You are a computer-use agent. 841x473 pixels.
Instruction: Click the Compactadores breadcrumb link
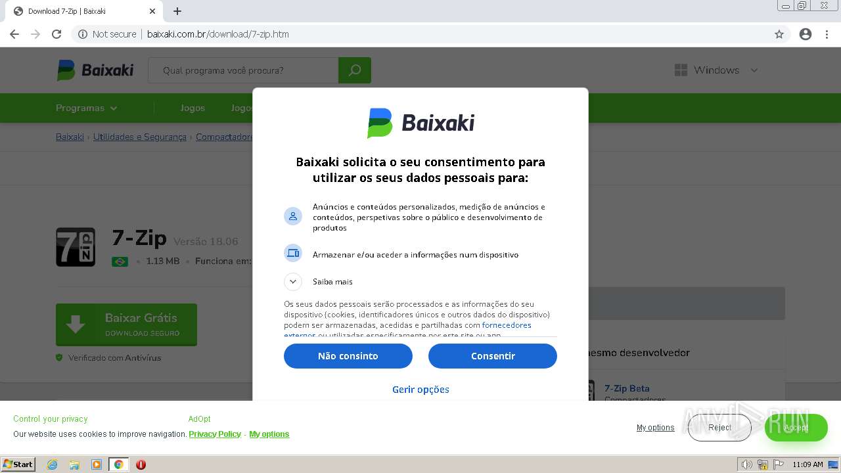(224, 137)
